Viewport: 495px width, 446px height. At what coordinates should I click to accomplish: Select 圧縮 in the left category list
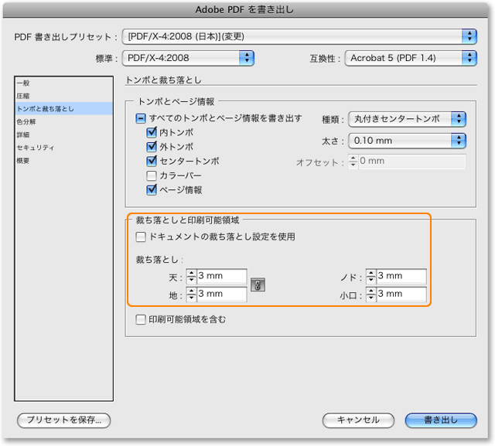click(24, 95)
